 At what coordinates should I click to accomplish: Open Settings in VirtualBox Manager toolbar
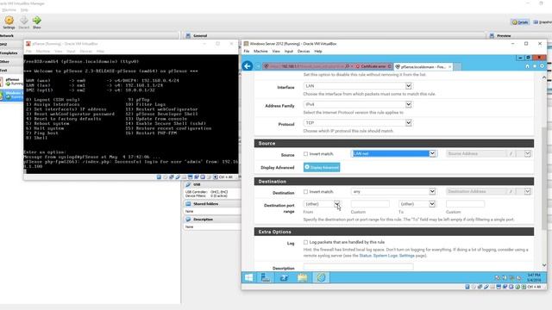[9, 22]
